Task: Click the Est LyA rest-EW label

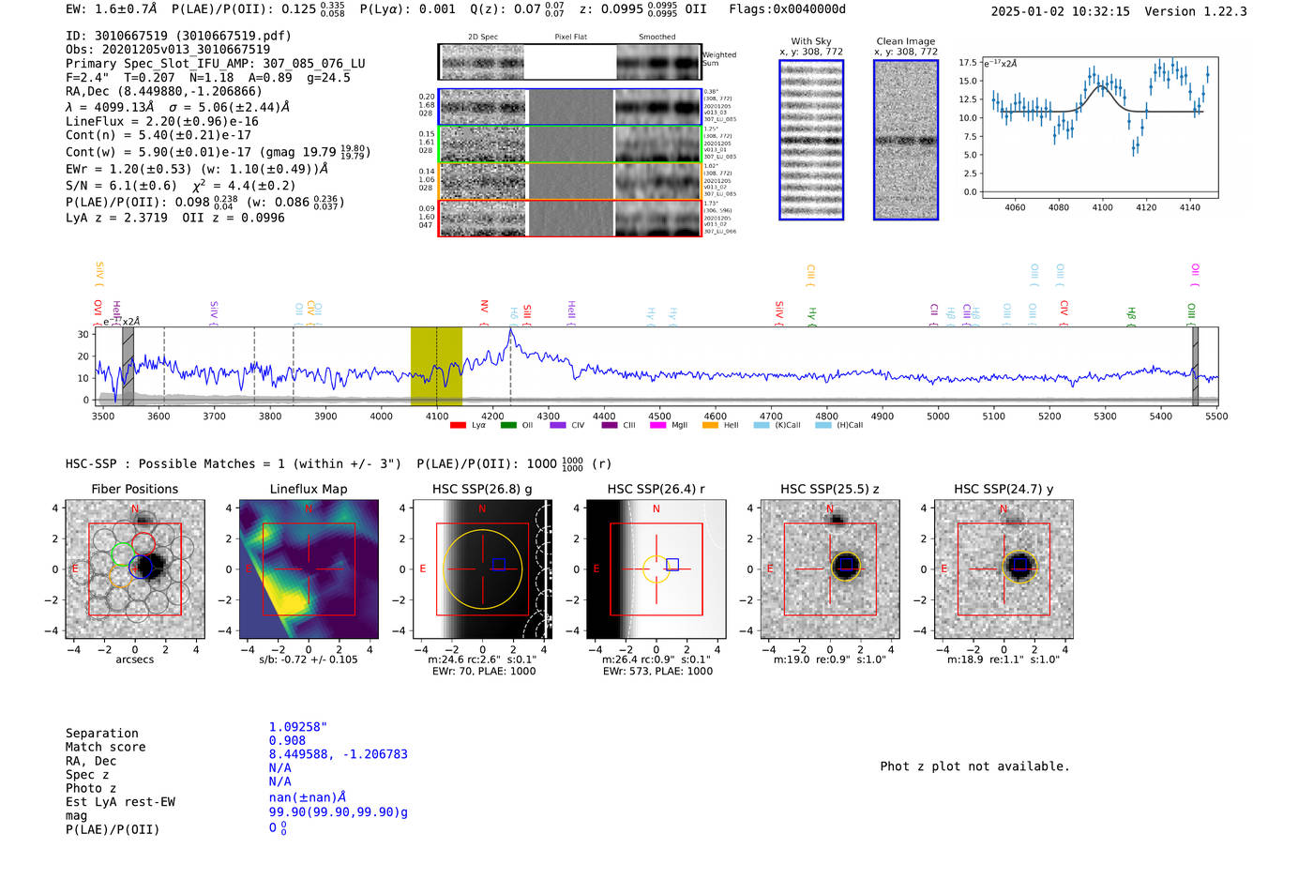Action: 120,802
